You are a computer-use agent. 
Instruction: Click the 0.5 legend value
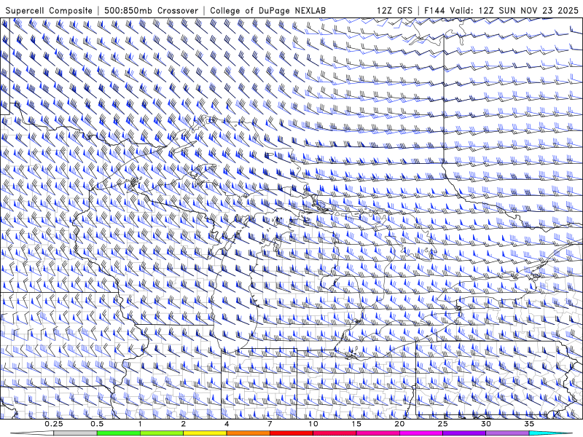97,424
